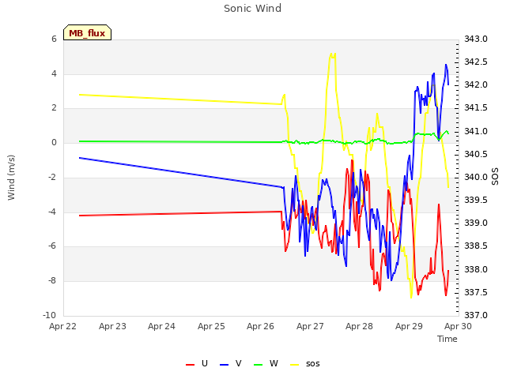This screenshot has height=379, width=506.
Task: Click the blue V line peak near Apr 30
Action: point(446,65)
